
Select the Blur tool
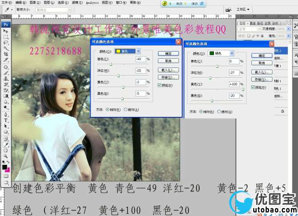tap(6, 101)
